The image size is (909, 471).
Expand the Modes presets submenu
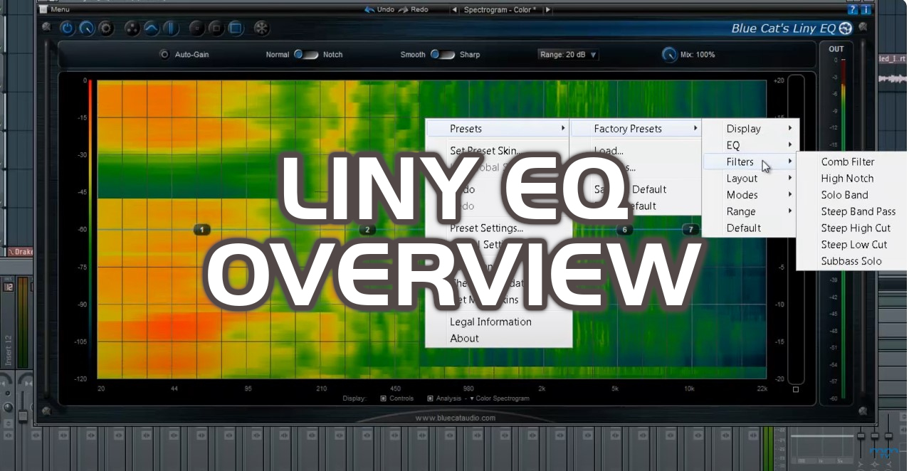tap(750, 195)
